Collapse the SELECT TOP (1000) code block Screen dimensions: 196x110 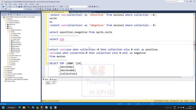pos(48,64)
